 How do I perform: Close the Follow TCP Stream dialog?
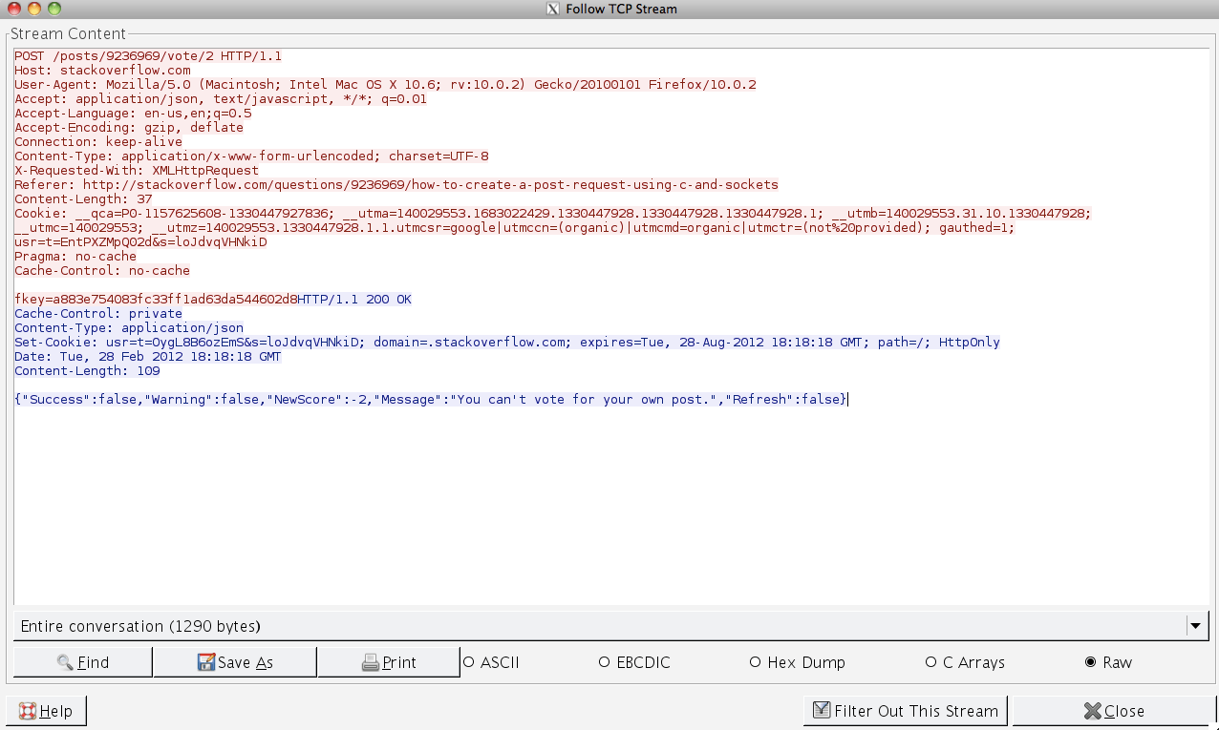click(1113, 711)
